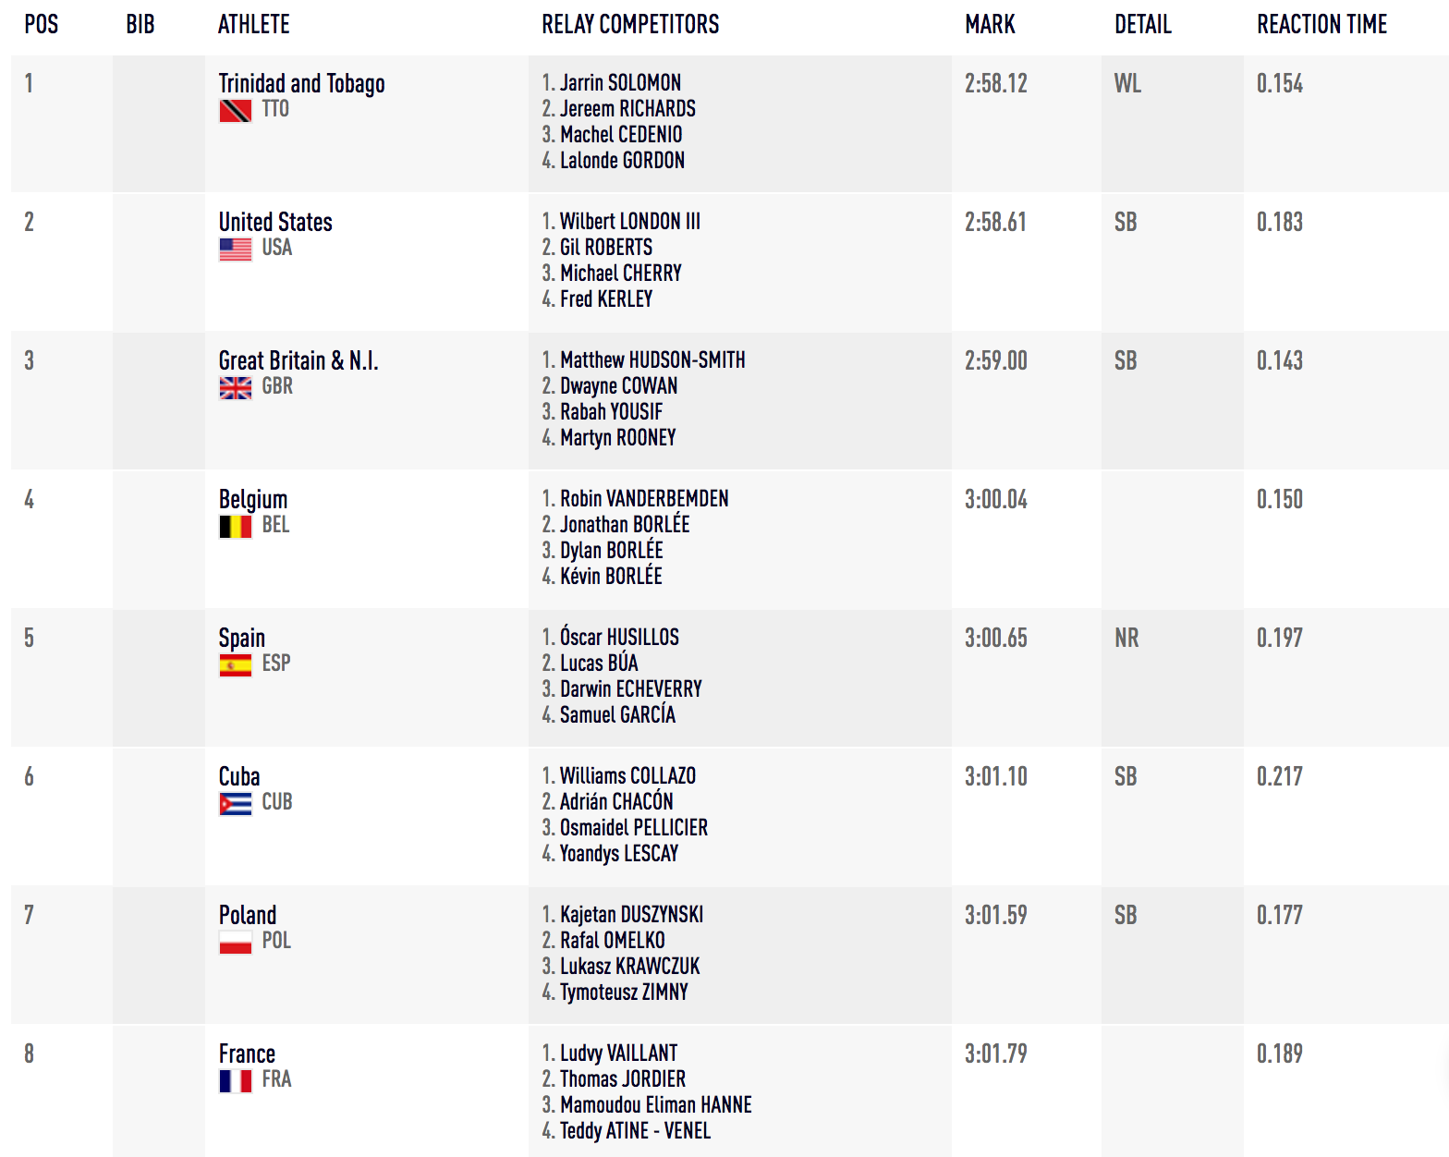Click Kévin BORLÉE in Belgium's relay list

[x=611, y=576]
